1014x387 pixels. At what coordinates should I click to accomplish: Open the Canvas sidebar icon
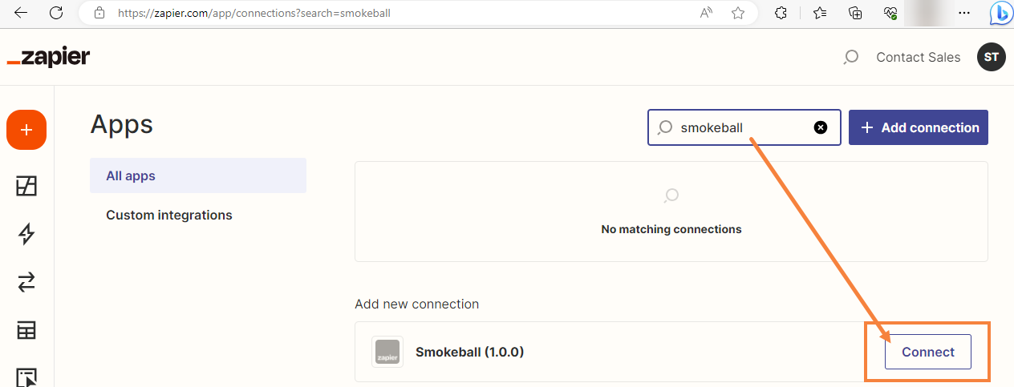[26, 186]
